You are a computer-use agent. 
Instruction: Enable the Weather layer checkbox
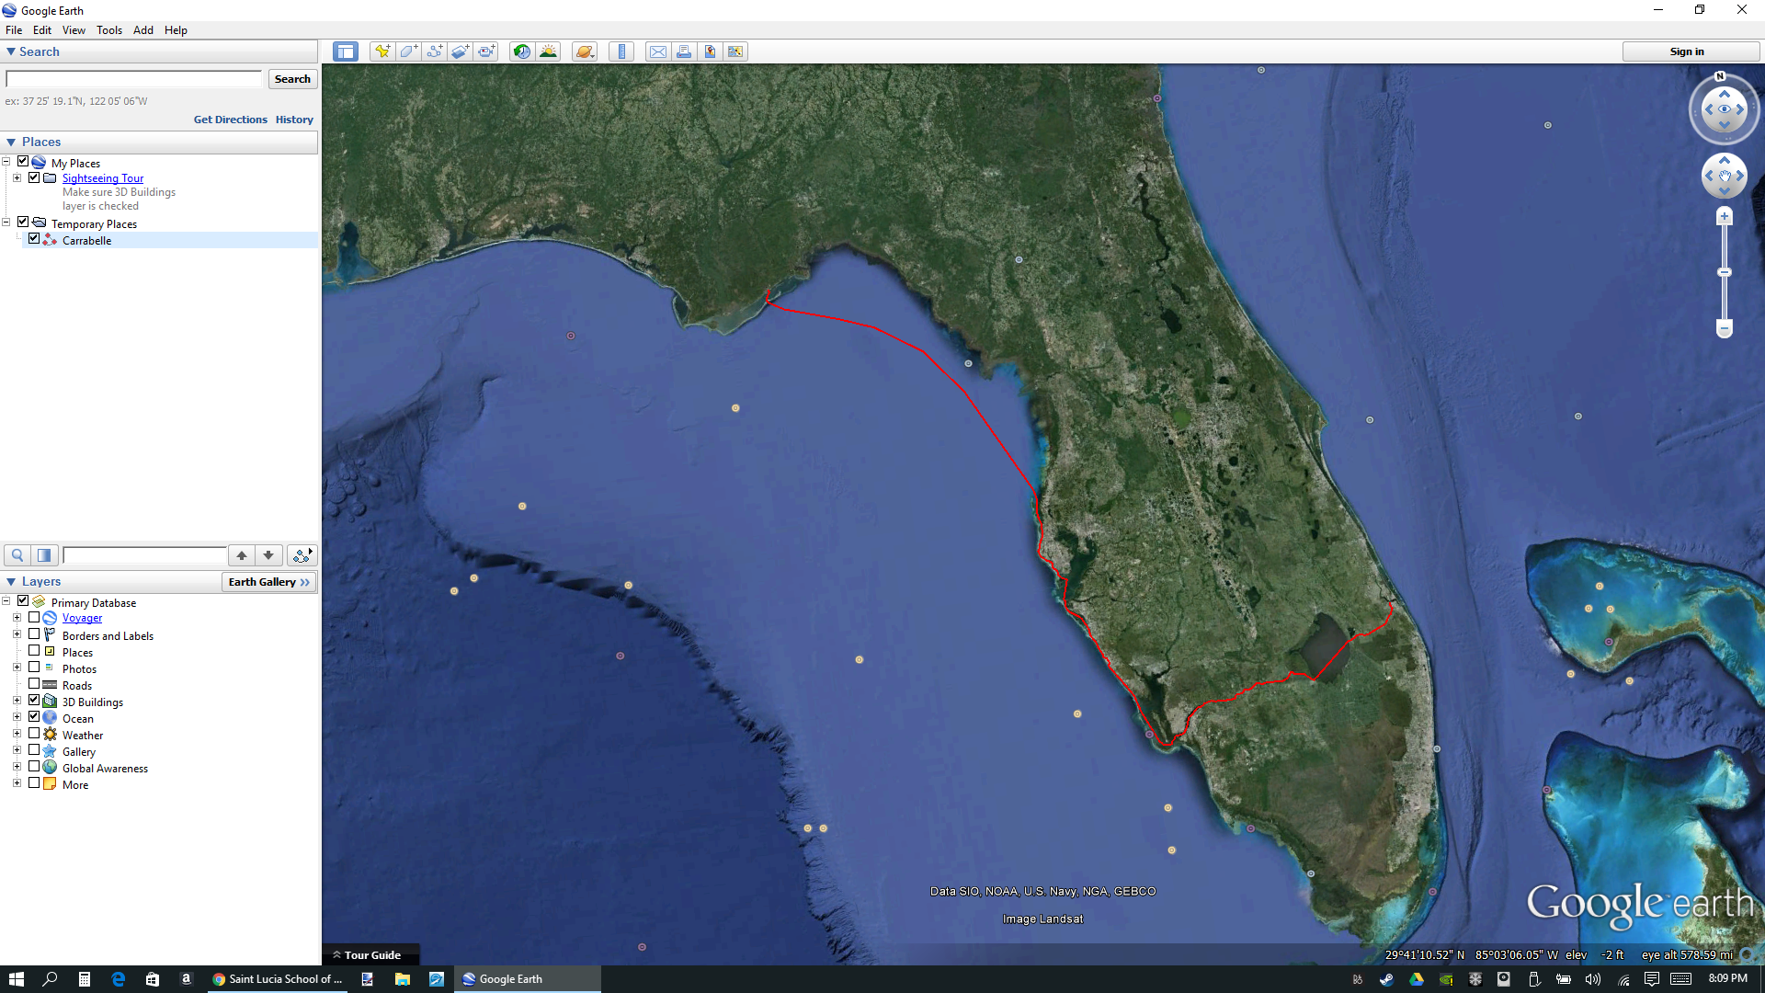pos(34,734)
